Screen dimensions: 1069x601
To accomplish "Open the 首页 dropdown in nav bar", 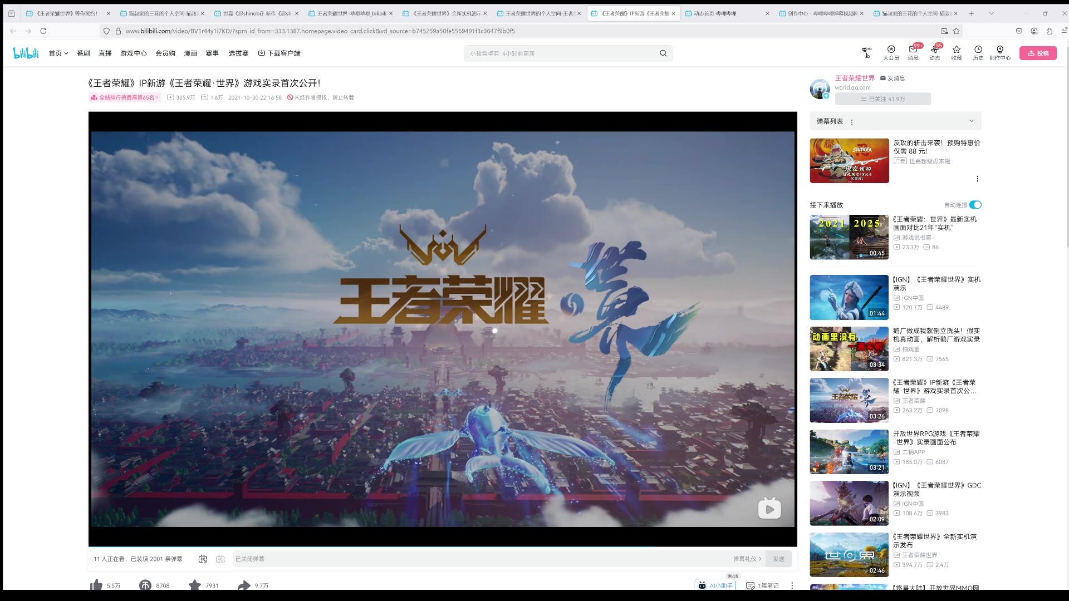I will 58,53.
